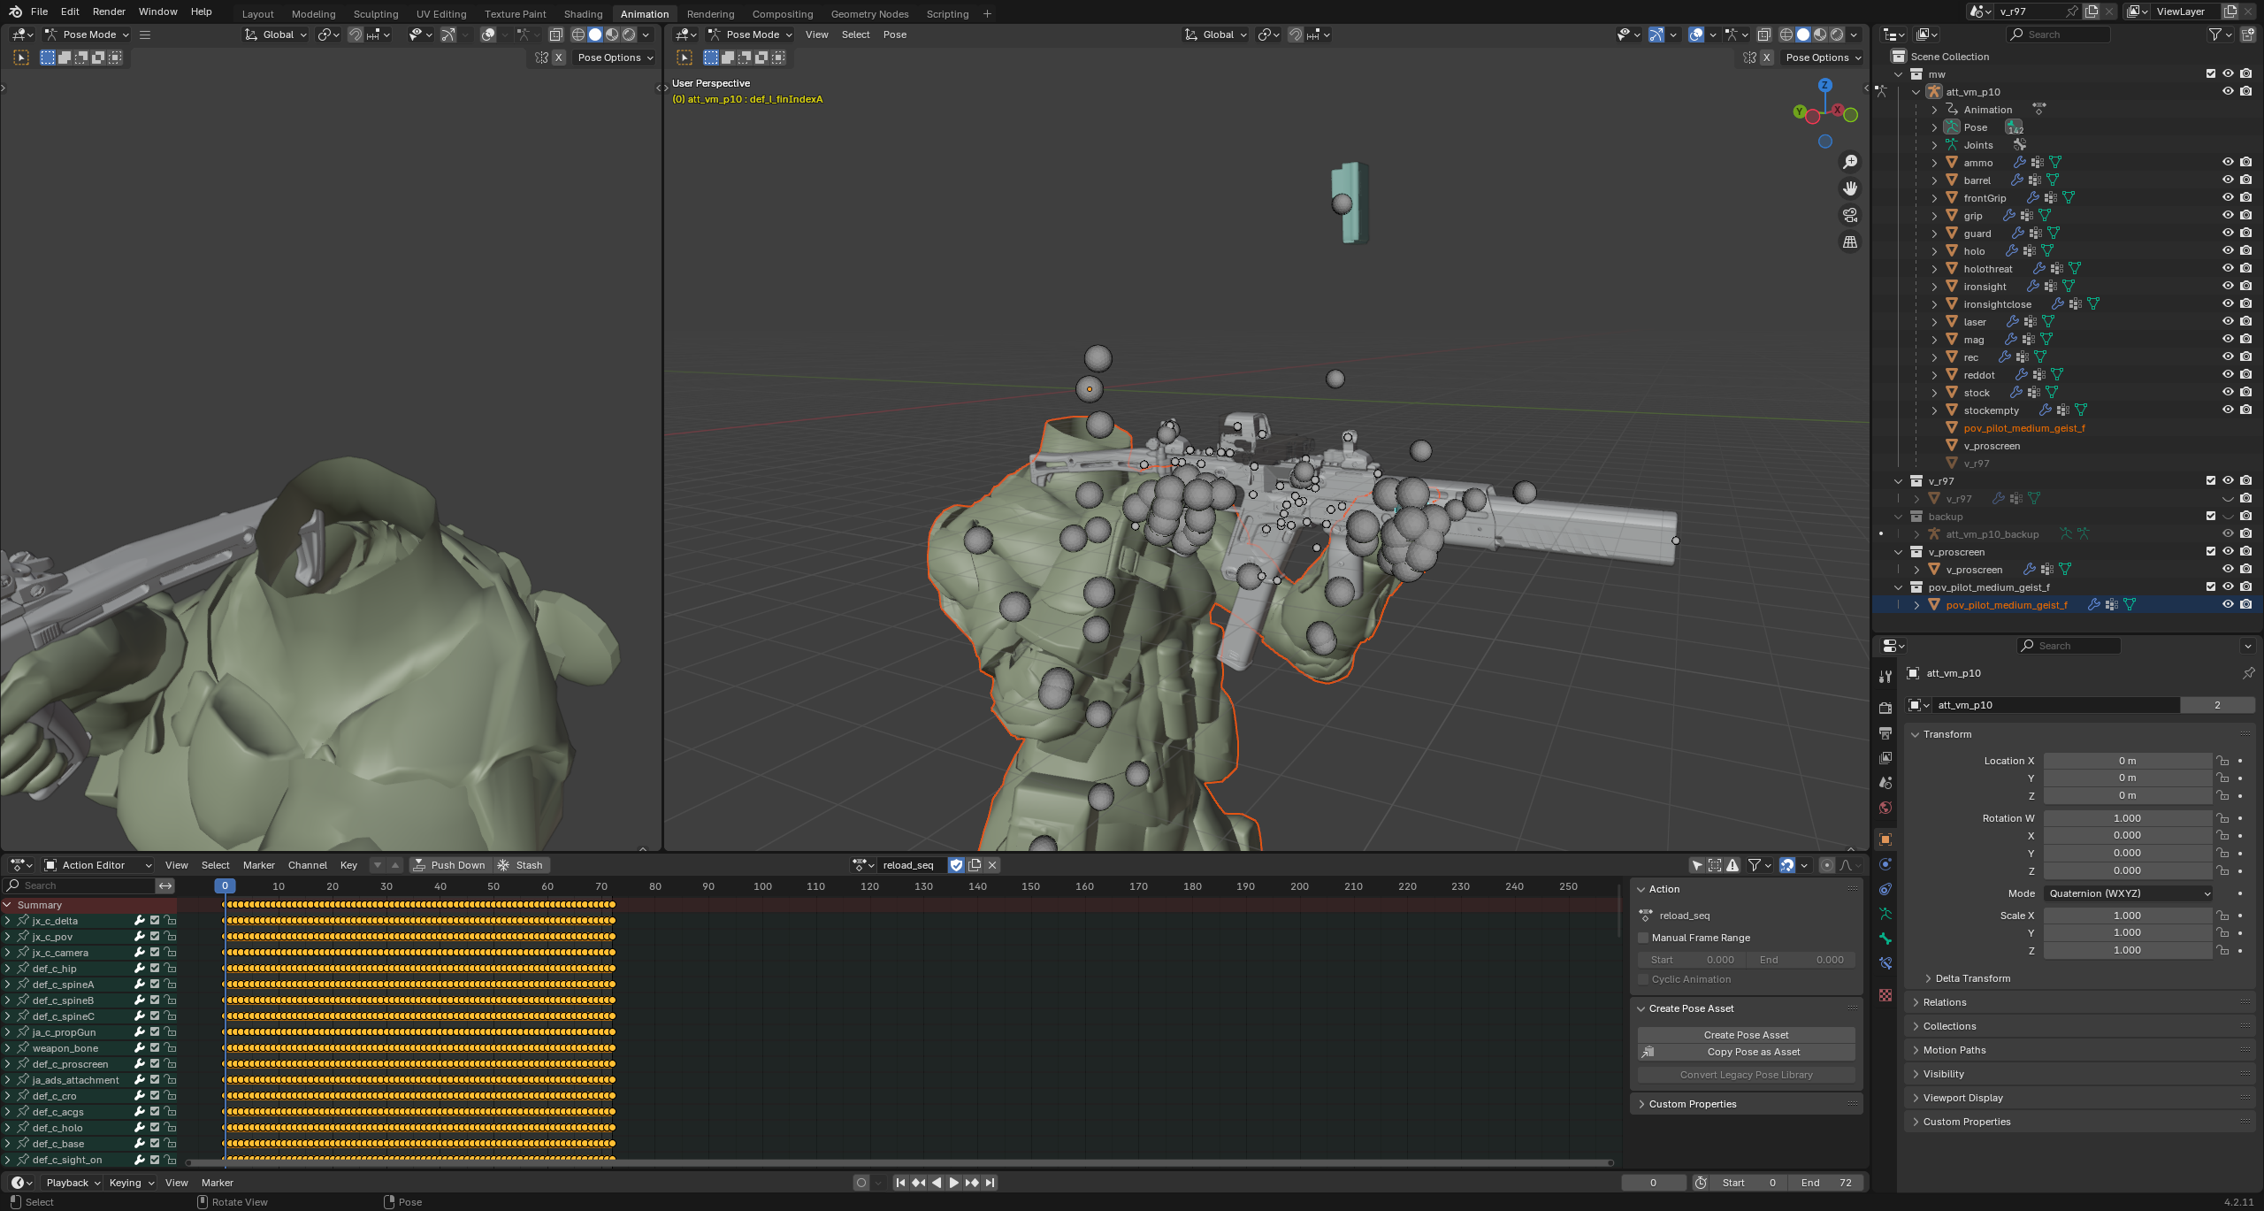2264x1211 pixels.
Task: Jump to the end frame icon
Action: pyautogui.click(x=990, y=1183)
